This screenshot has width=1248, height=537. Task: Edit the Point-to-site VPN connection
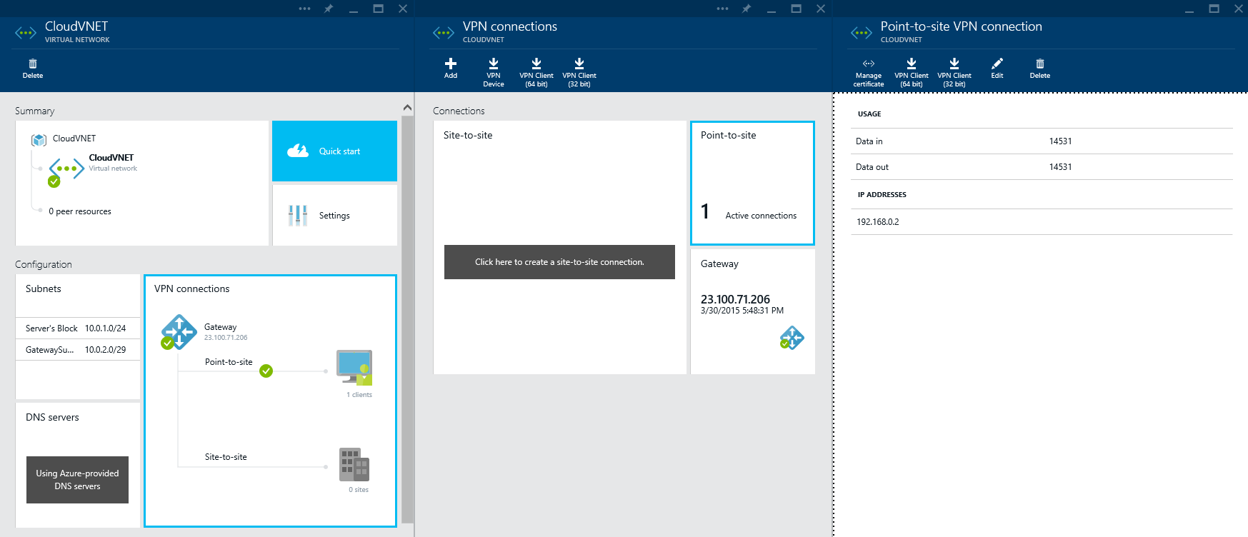tap(997, 69)
